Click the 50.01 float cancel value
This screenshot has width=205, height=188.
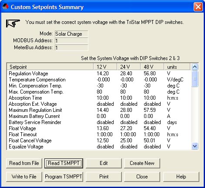pyautogui.click(x=150, y=141)
